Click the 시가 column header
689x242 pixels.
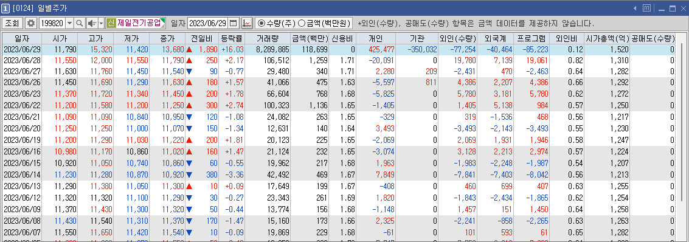click(59, 38)
